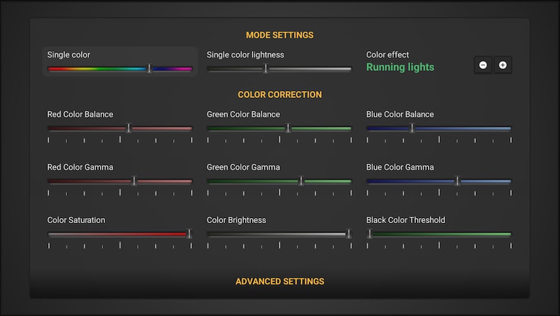The width and height of the screenshot is (560, 316).
Task: Click the Single color label
Action: pos(68,55)
